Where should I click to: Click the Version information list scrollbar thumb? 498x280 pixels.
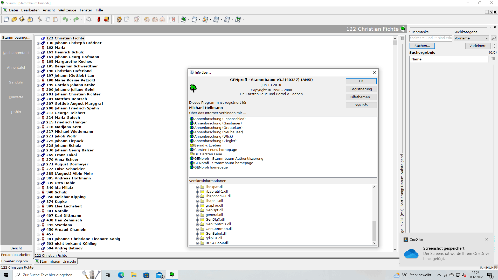(374, 231)
